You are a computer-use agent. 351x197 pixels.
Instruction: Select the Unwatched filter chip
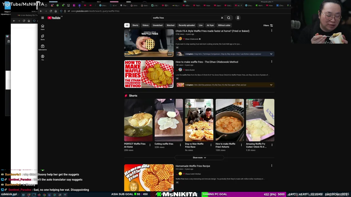pyautogui.click(x=158, y=25)
